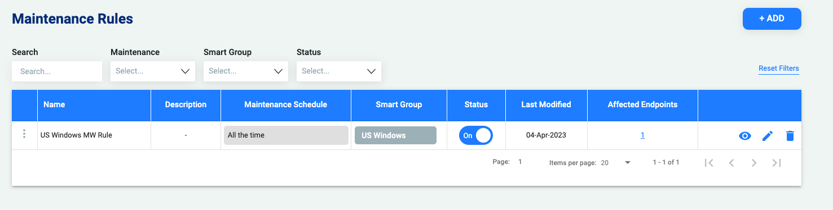This screenshot has height=210, width=833.
Task: Toggle the On status switch off
Action: [476, 135]
